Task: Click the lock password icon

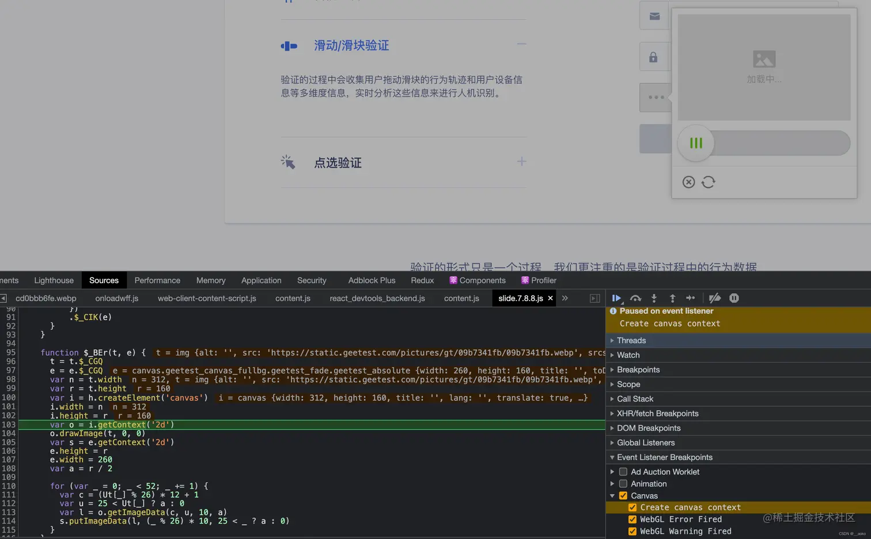Action: point(653,57)
